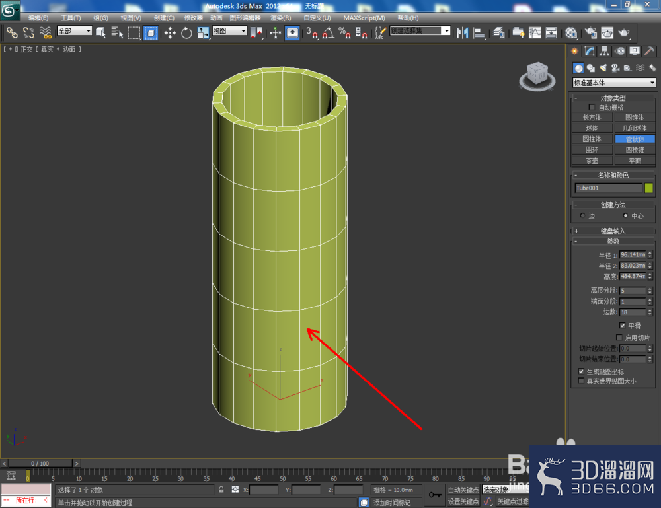The image size is (661, 508).
Task: Click the 边数 sides value field
Action: tap(633, 312)
